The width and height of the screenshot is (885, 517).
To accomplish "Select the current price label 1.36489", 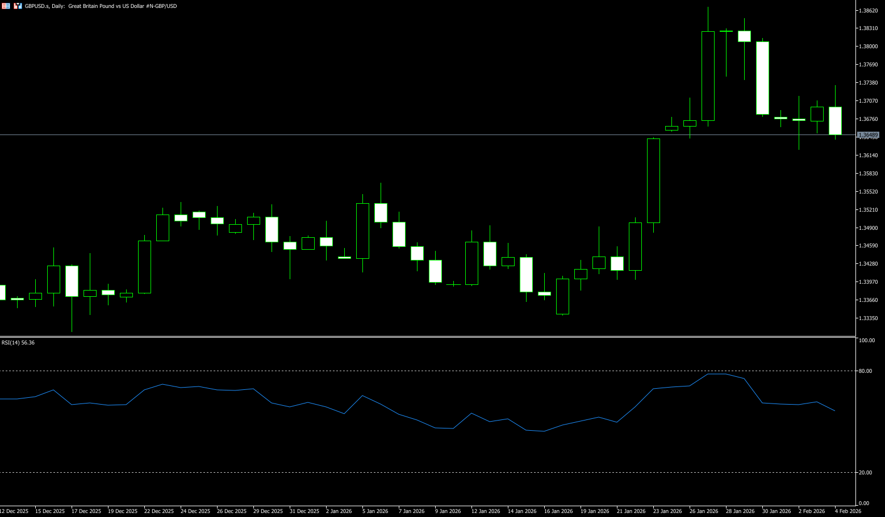I will [868, 135].
